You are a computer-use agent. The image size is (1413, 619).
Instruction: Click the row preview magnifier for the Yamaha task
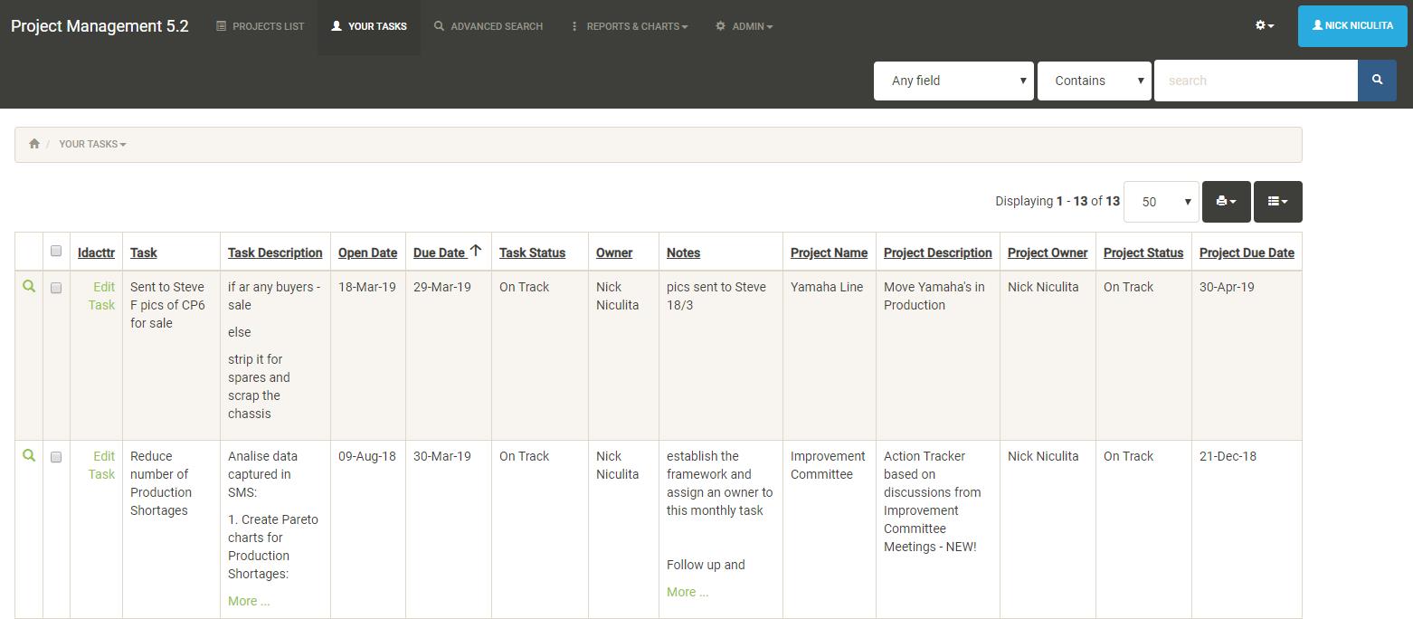pos(28,285)
